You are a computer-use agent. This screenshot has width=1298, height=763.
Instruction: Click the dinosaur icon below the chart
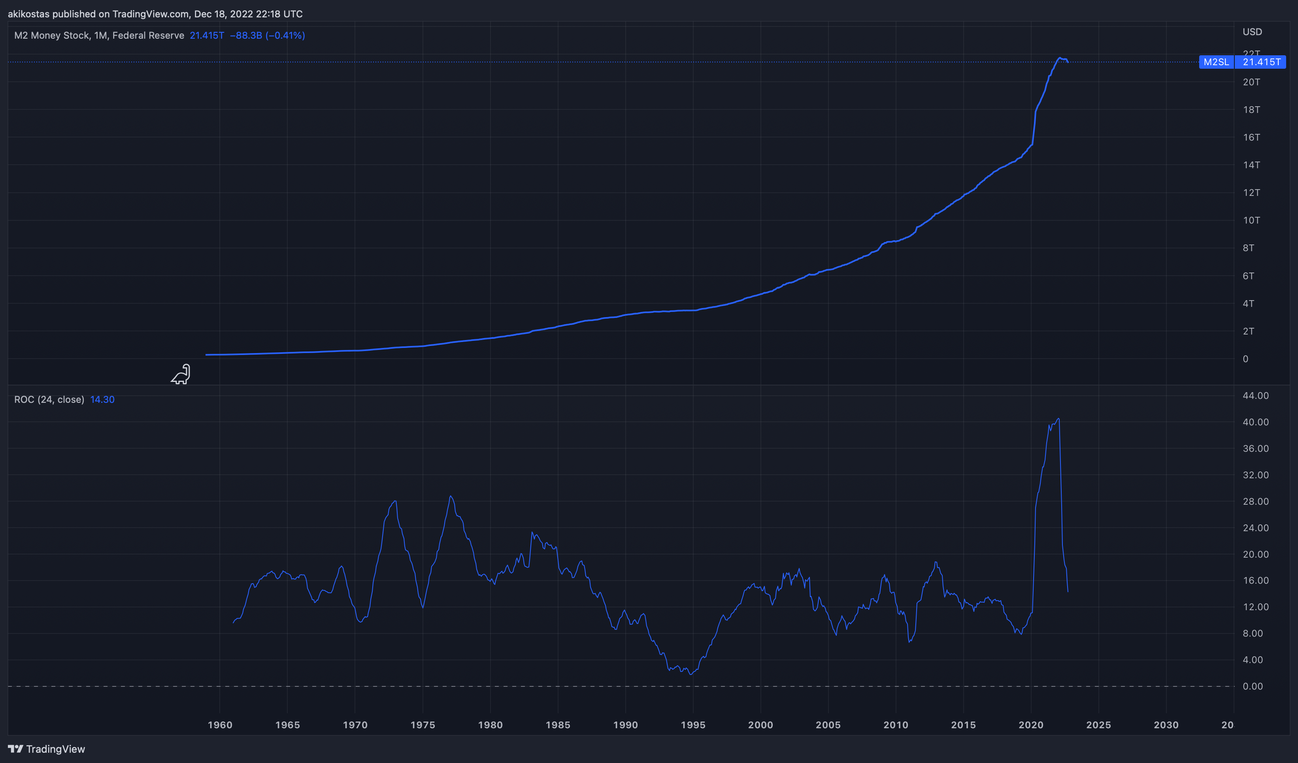click(181, 374)
